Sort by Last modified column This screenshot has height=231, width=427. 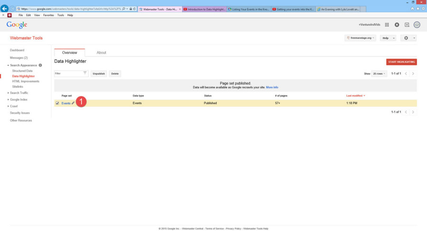355,96
